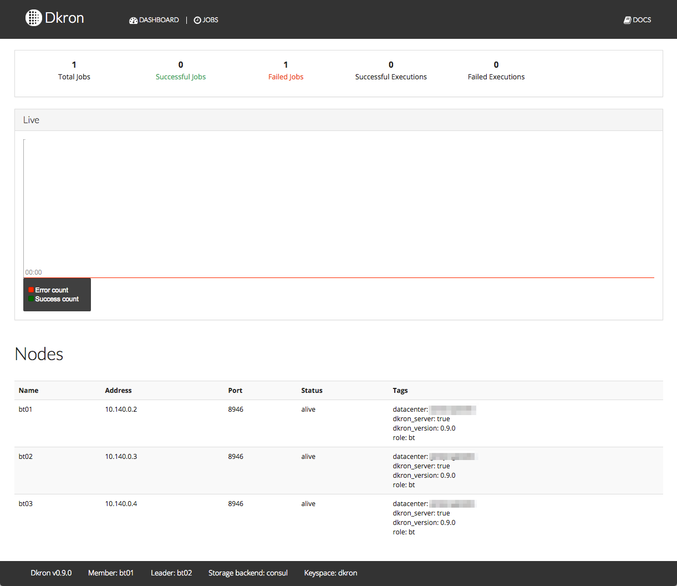
Task: Click the Tags column header
Action: coord(400,391)
